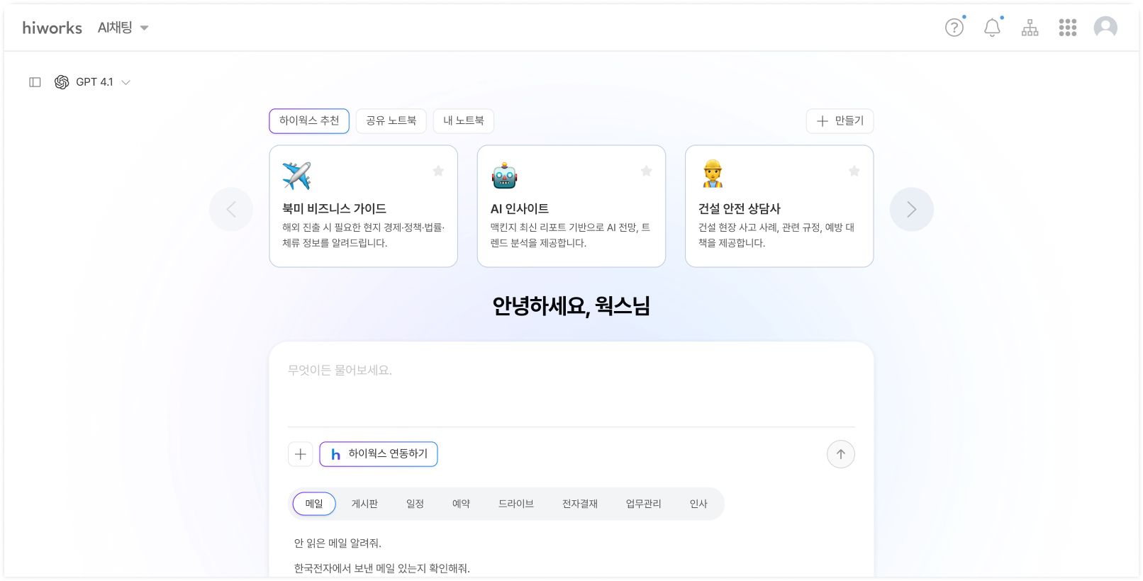Select the 전자결재 category

click(x=580, y=504)
